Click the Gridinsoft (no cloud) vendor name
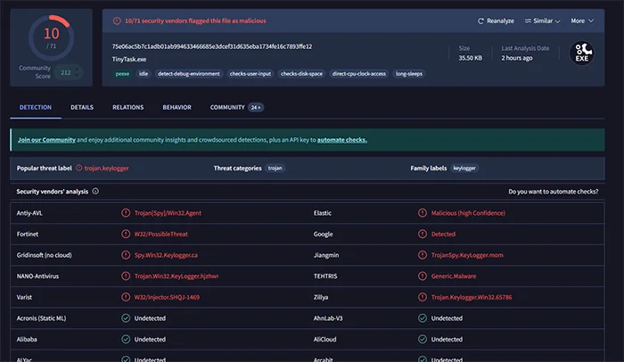Screen dimensions: 624x362 click(45, 255)
